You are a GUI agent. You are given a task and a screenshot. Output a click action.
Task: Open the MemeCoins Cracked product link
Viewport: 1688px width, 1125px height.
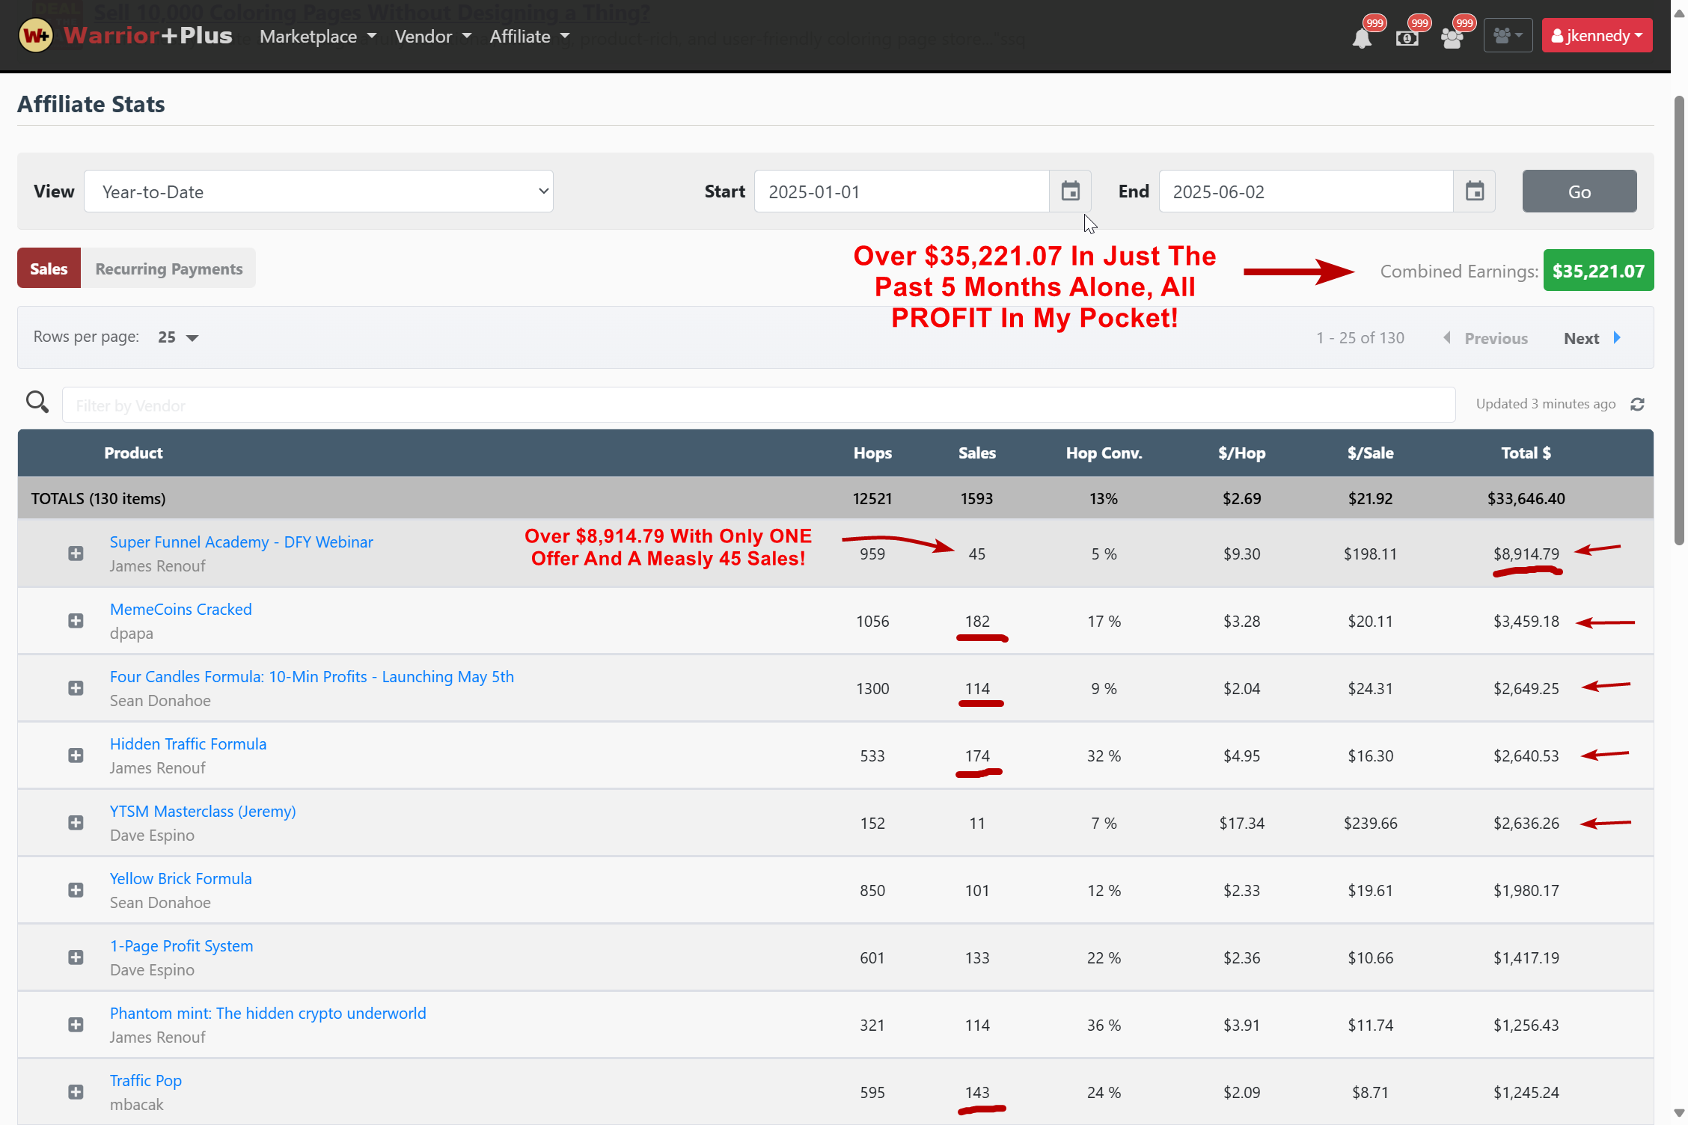tap(180, 609)
